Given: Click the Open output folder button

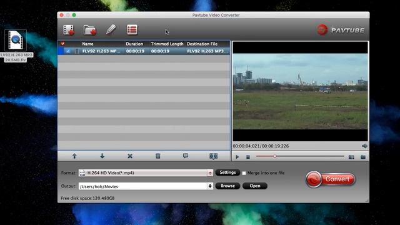Looking at the screenshot, I should pos(255,186).
